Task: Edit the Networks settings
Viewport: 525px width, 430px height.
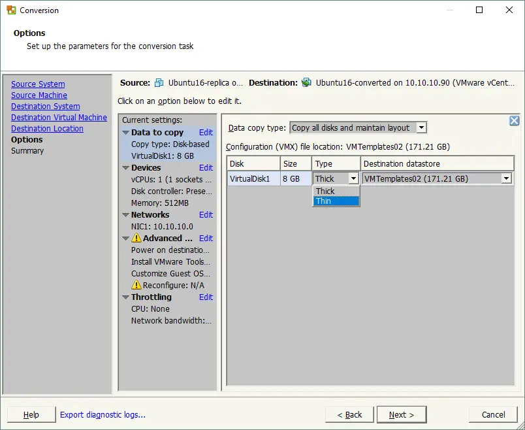Action: coord(206,214)
